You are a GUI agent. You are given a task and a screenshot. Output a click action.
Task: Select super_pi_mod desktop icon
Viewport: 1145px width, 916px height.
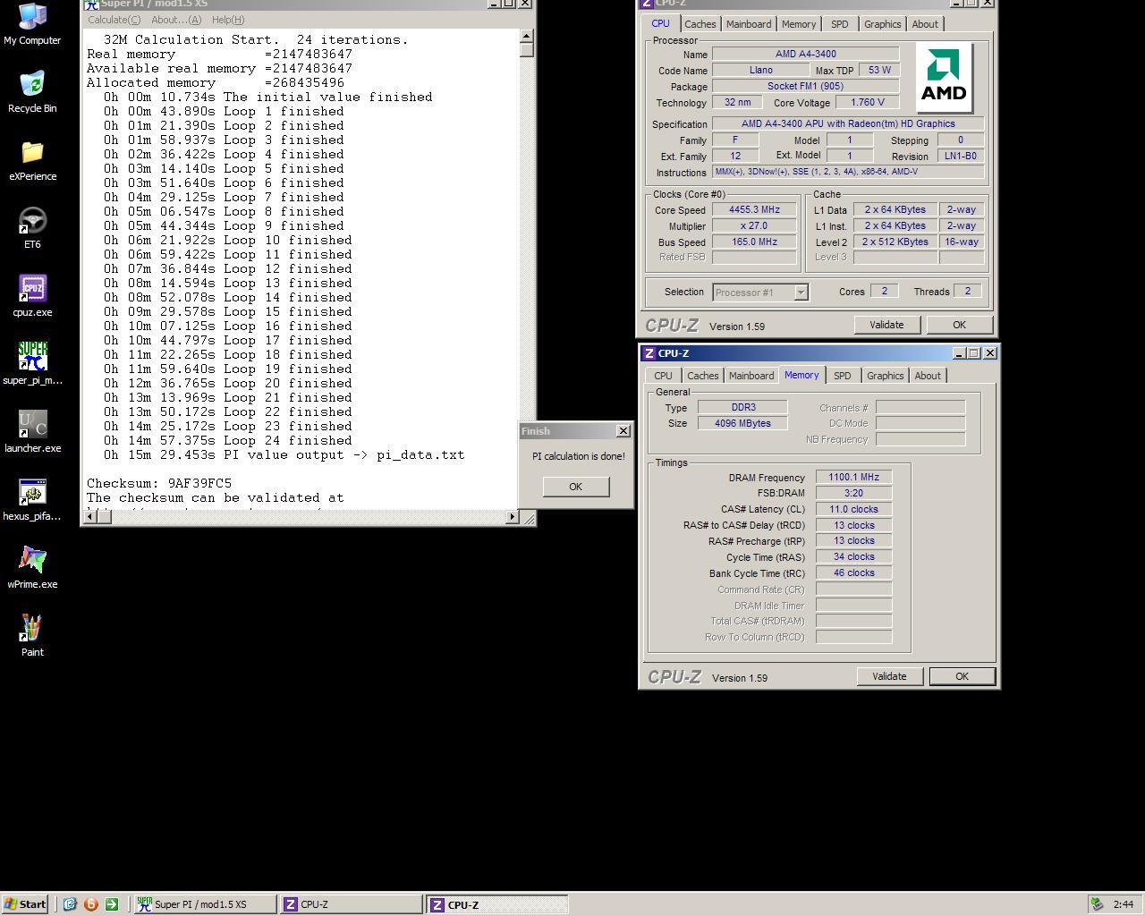point(32,364)
